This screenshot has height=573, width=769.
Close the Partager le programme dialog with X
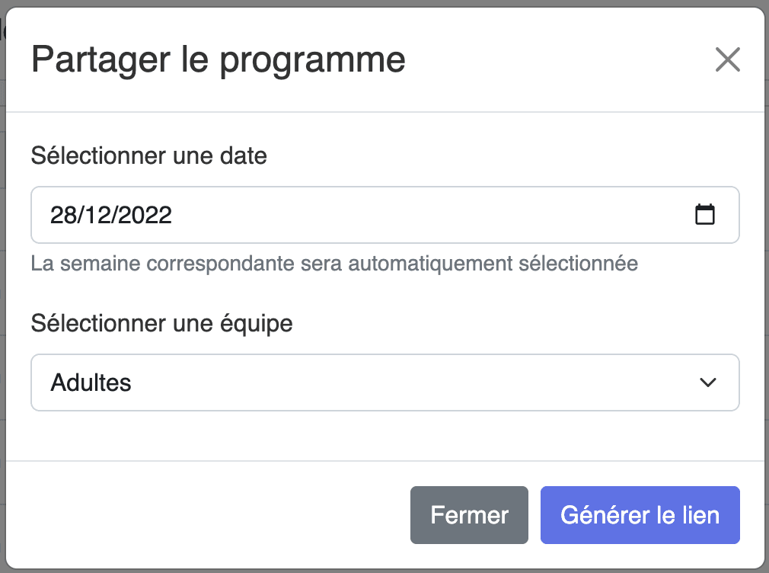click(x=727, y=59)
